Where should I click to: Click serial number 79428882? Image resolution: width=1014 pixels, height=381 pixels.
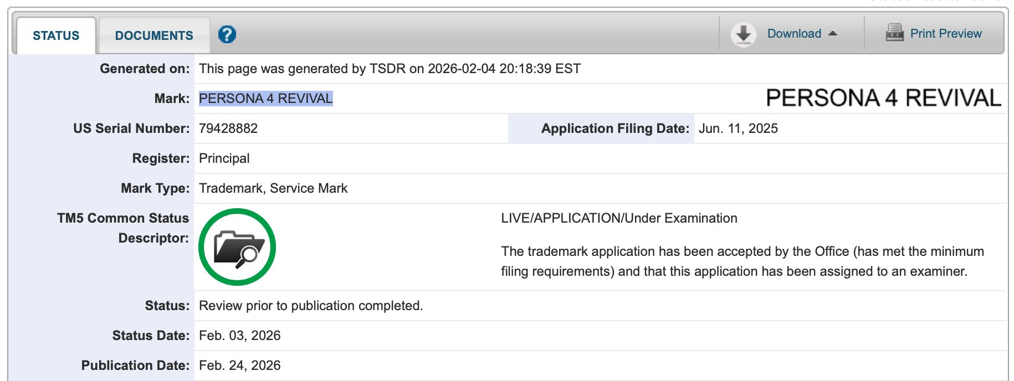228,128
